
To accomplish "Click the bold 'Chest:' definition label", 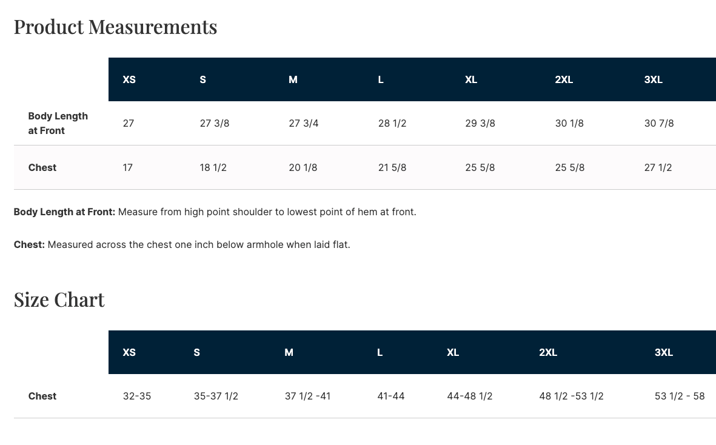I will pyautogui.click(x=29, y=245).
